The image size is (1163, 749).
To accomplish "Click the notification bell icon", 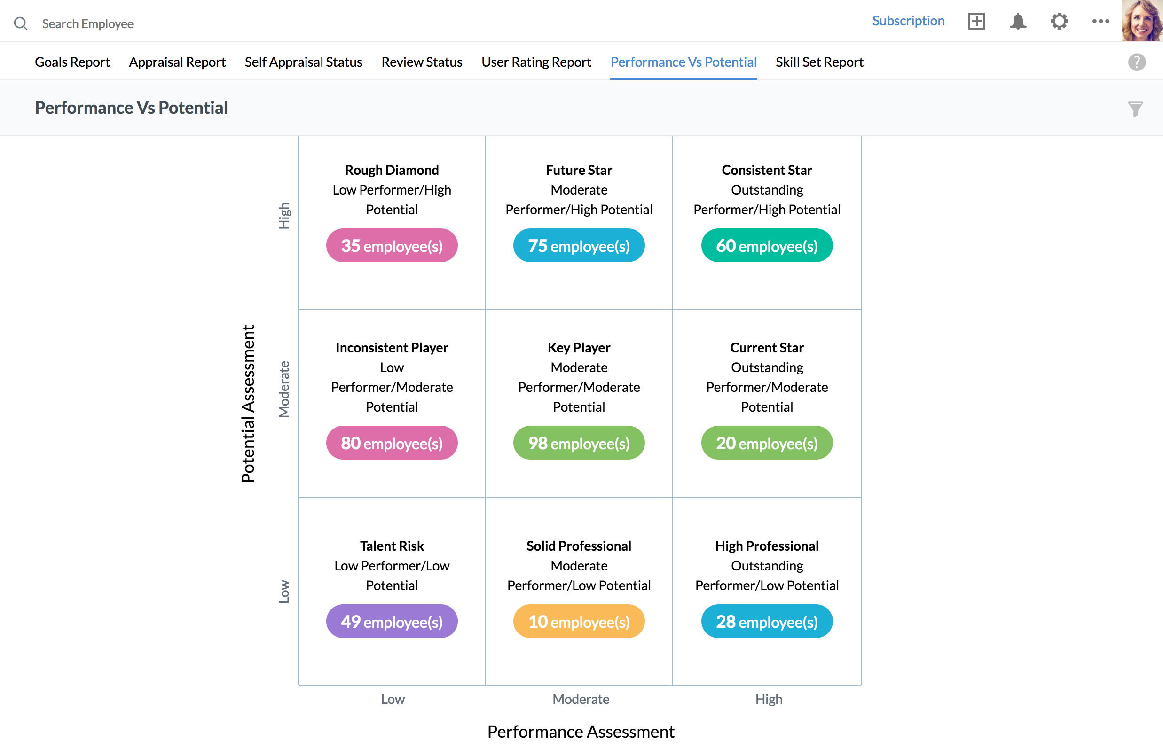I will pyautogui.click(x=1017, y=23).
